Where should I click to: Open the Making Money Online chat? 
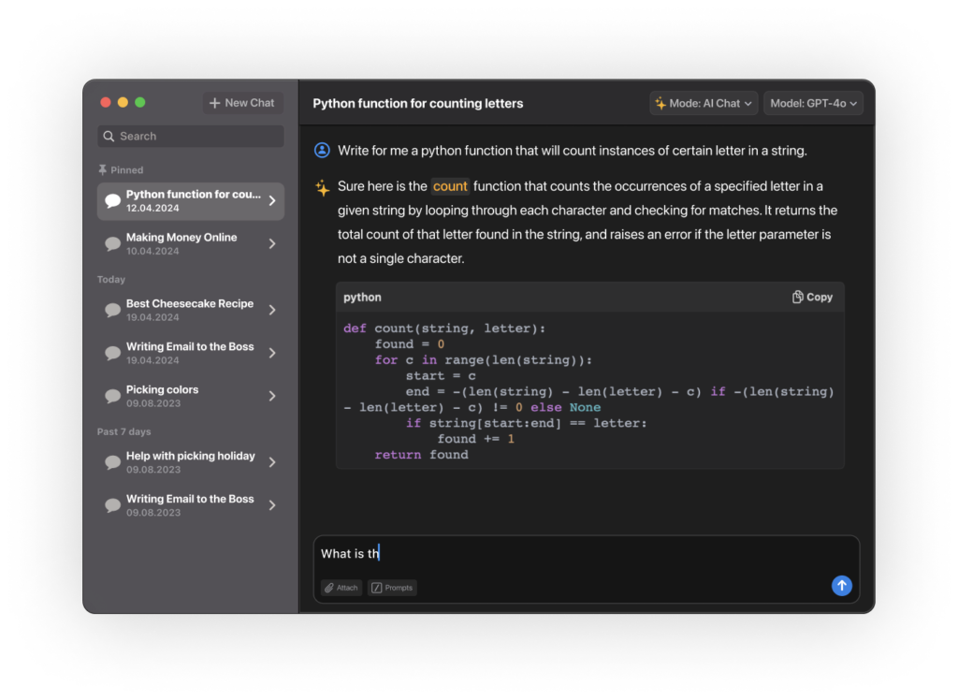click(x=191, y=244)
